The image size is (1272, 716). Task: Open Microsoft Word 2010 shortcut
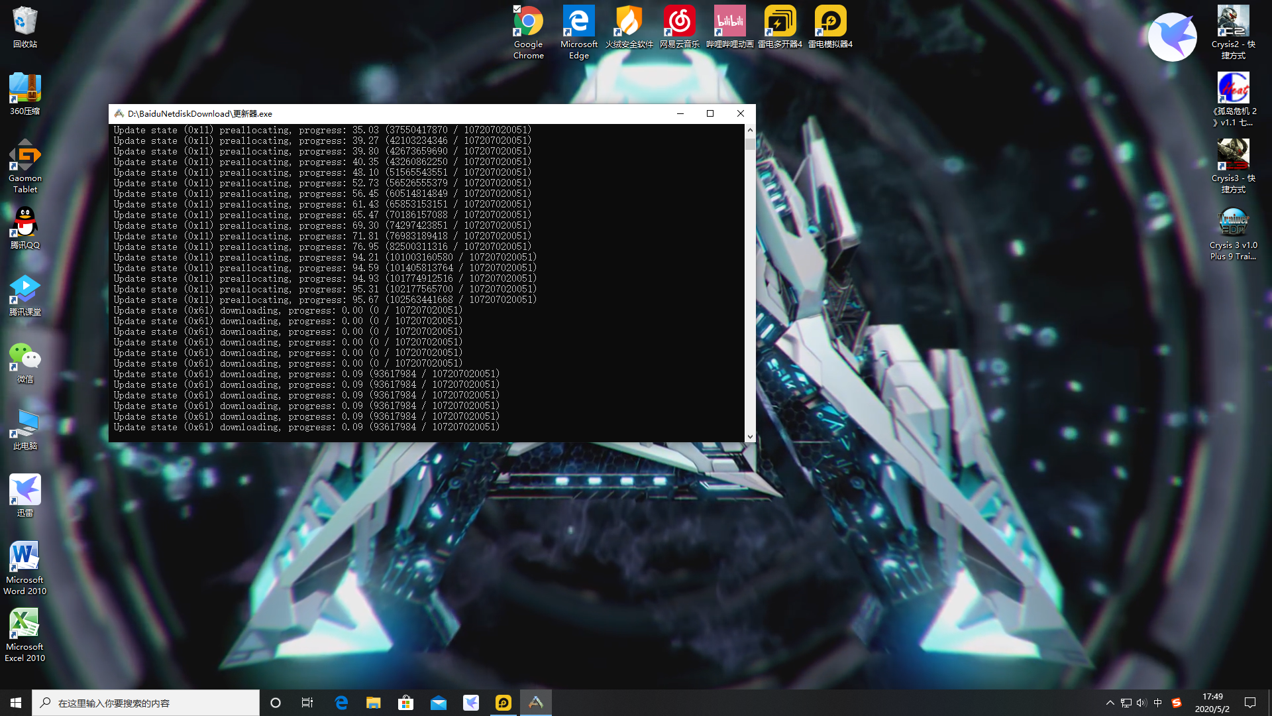pos(25,568)
